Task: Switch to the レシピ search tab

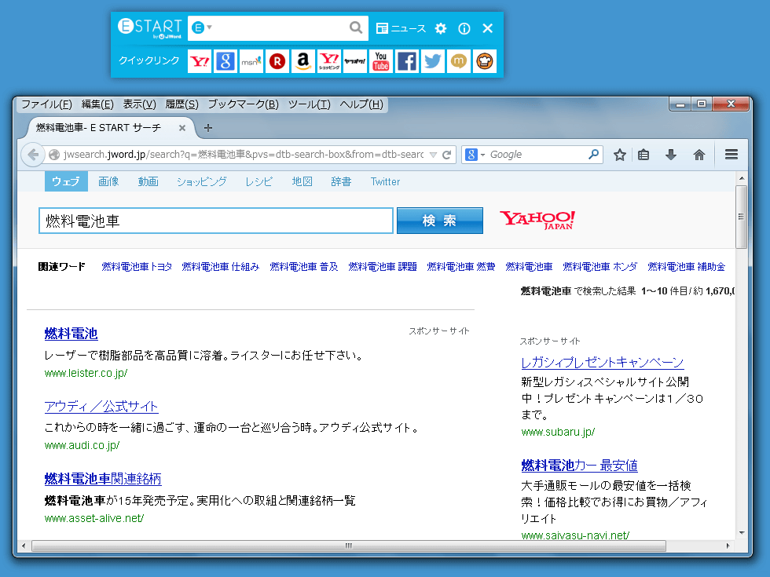Action: click(x=258, y=181)
